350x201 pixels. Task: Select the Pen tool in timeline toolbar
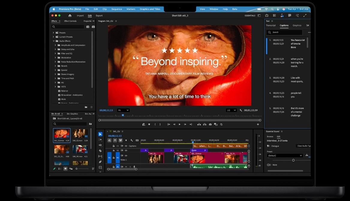(x=100, y=162)
